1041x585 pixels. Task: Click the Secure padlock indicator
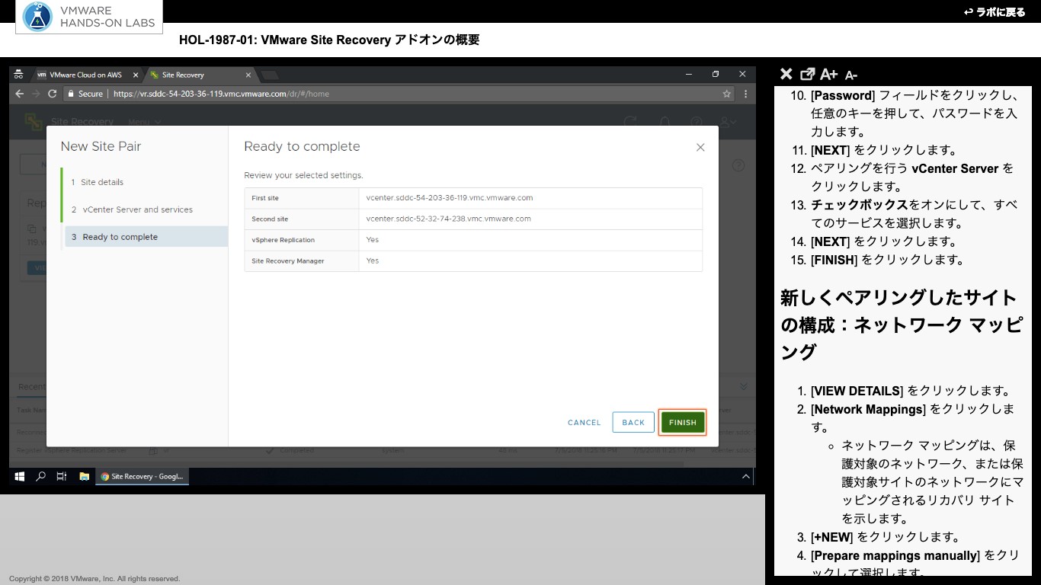click(85, 94)
